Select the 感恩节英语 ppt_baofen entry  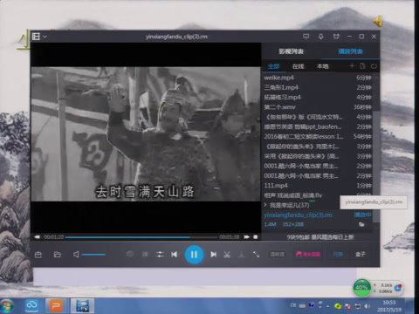317,126
